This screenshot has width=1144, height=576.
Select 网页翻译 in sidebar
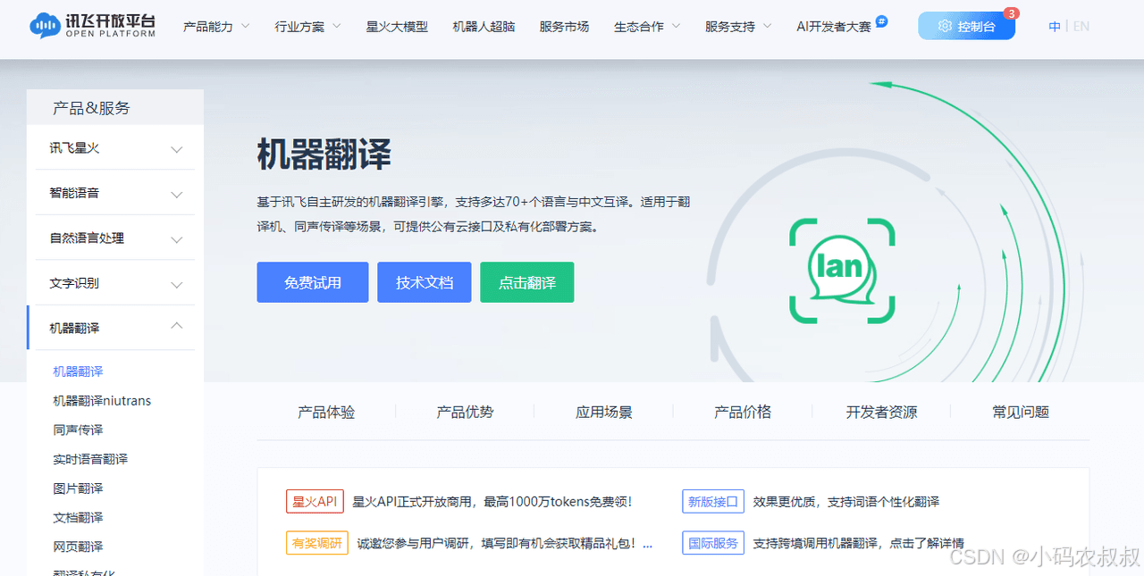click(78, 547)
